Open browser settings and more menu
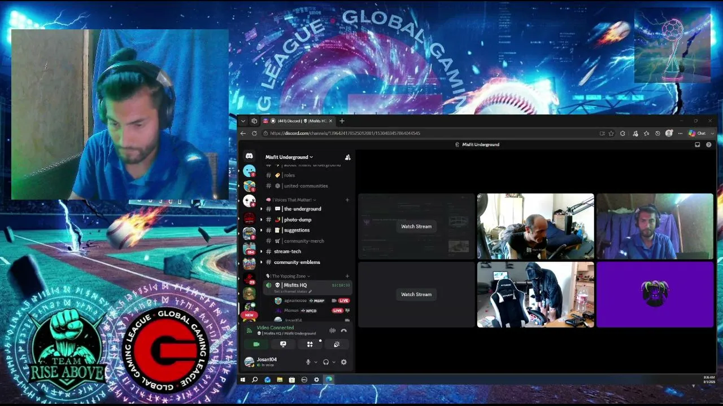The height and width of the screenshot is (406, 723). click(680, 133)
